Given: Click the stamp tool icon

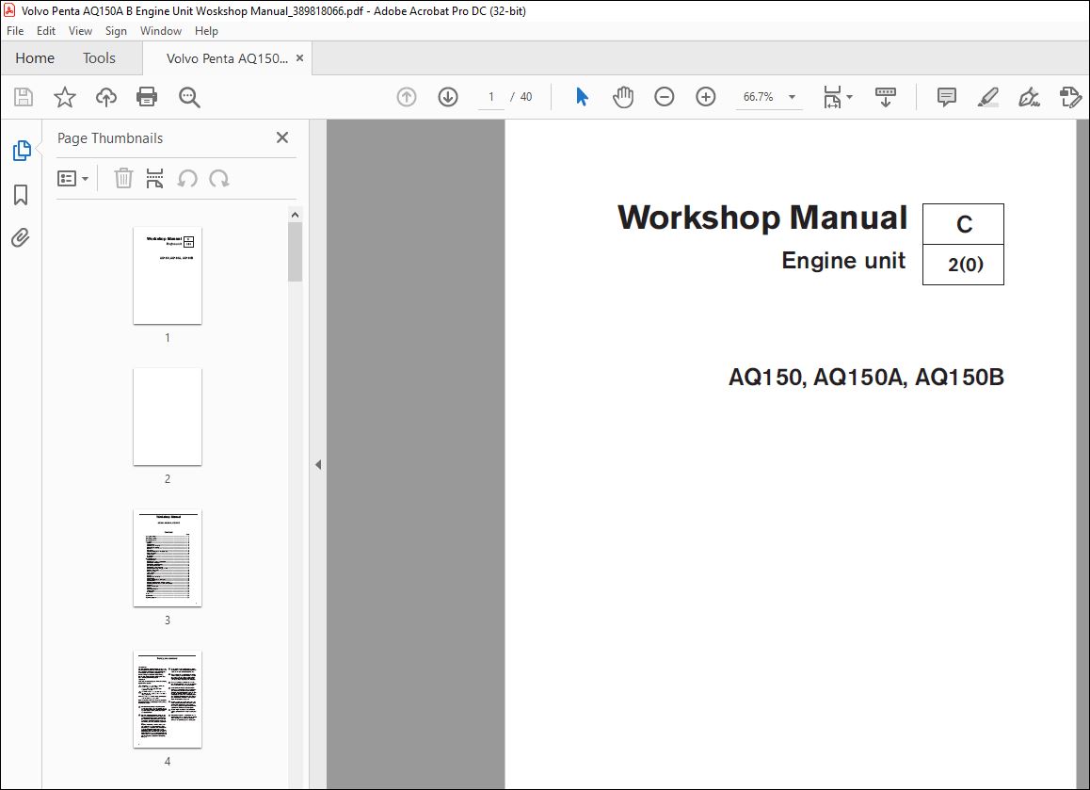Looking at the screenshot, I should click(x=1070, y=97).
